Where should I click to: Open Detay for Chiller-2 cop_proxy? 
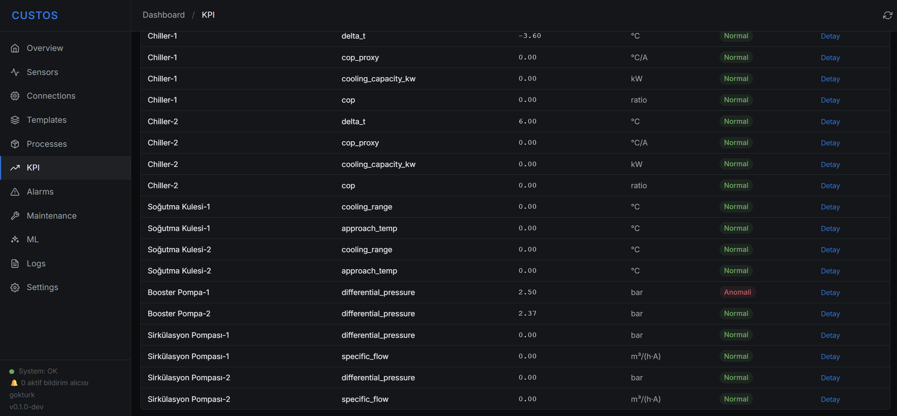point(830,143)
